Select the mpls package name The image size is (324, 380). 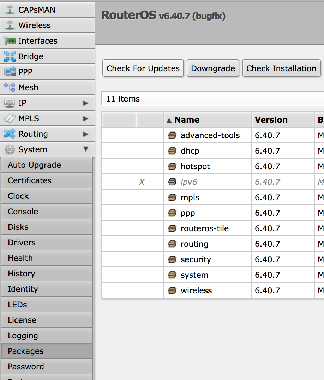tap(190, 197)
